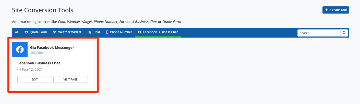
Task: Click the house icon beside Chat
Action: tap(90, 32)
